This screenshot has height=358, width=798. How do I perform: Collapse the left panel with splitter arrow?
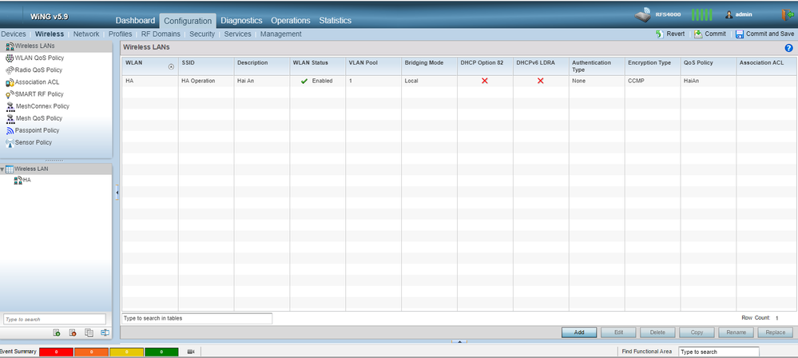[x=117, y=192]
